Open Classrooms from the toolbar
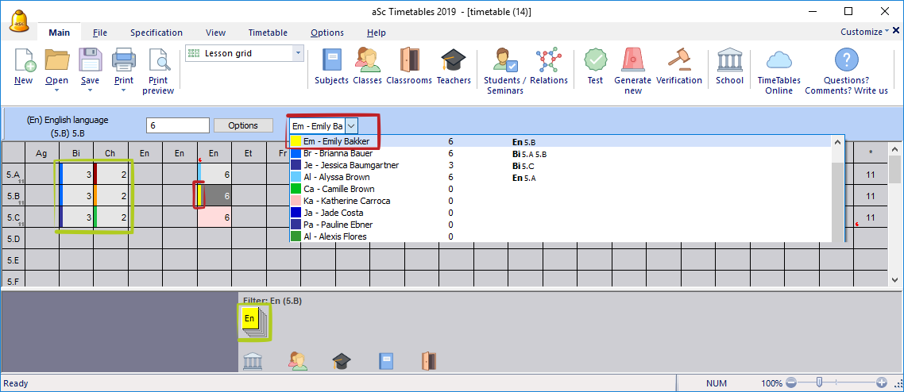The height and width of the screenshot is (392, 904). coord(408,67)
